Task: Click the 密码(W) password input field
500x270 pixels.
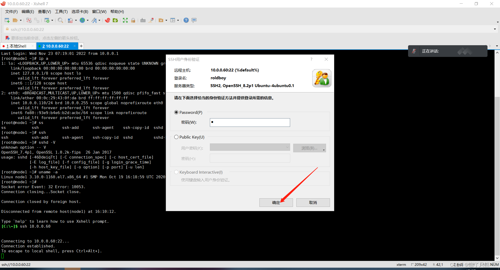Action: click(250, 122)
